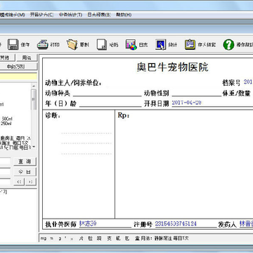Click the second dotted line under 诊断
Screen dimensions: 253x253
tap(86, 143)
